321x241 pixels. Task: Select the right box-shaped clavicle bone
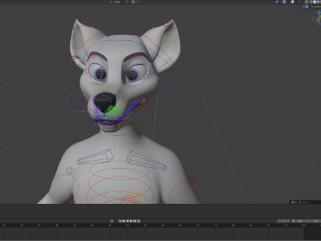click(146, 161)
